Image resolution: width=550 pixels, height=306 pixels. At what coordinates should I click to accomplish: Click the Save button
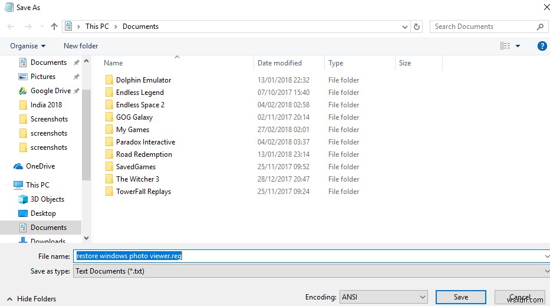point(461,297)
